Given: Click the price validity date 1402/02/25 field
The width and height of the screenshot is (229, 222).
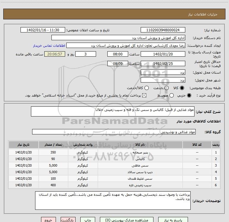Looking at the screenshot, I should (x=163, y=63).
